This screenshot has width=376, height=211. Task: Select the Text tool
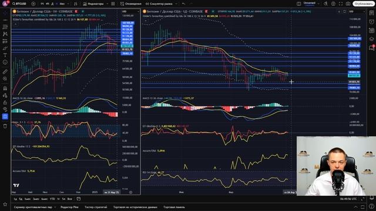(5, 55)
